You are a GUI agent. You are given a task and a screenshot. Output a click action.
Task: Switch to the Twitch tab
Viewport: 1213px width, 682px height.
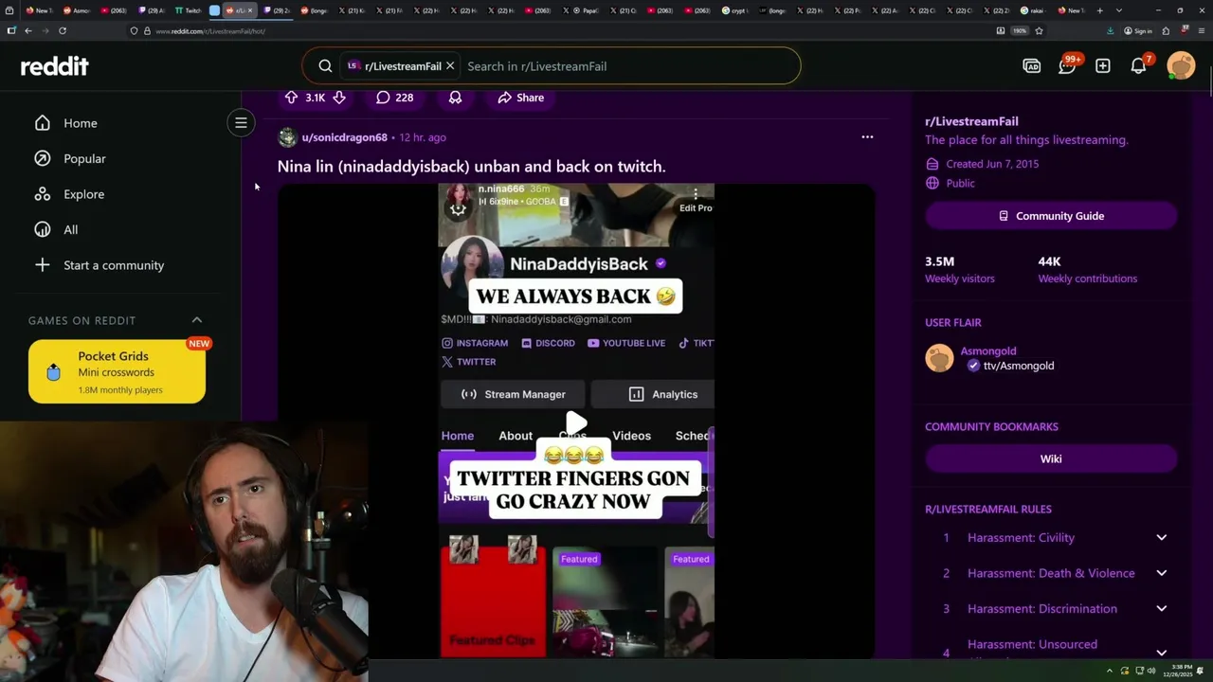click(x=188, y=10)
